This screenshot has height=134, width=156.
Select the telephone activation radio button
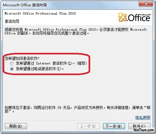click(12, 69)
